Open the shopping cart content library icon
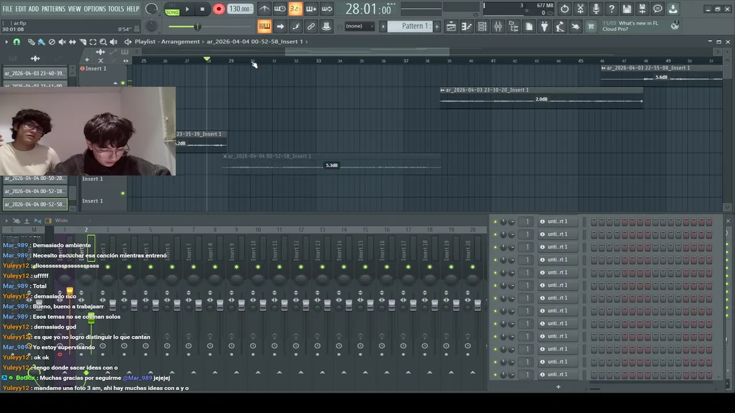The image size is (735, 413). tap(591, 26)
